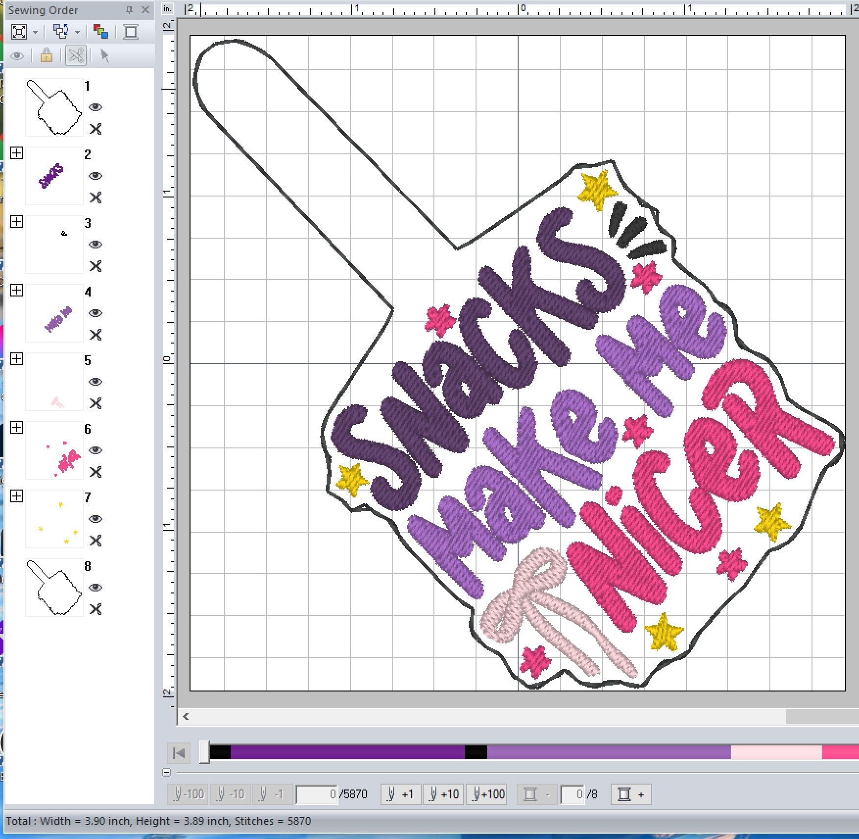The height and width of the screenshot is (839, 859).
Task: Click the scissors icon for item 3
Action: coord(95,266)
